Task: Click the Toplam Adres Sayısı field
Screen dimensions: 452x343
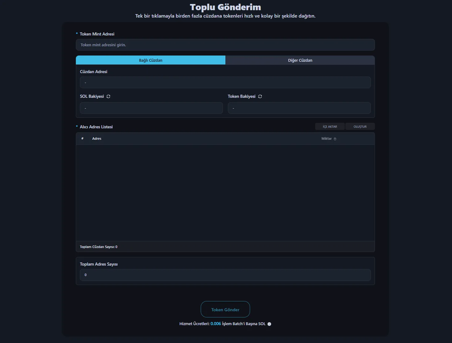Action: [225, 275]
